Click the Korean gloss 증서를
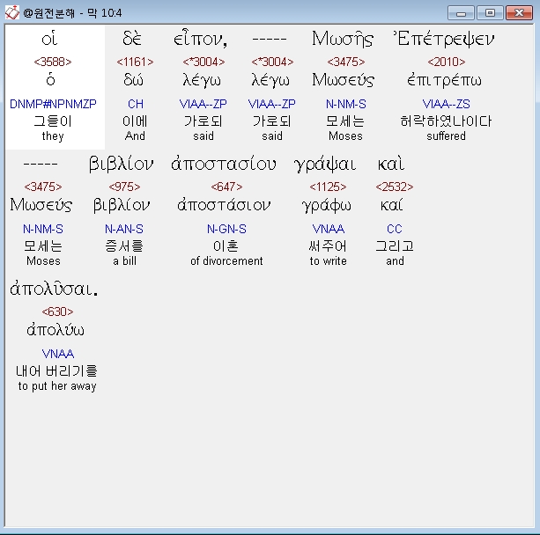The width and height of the screenshot is (540, 535). point(124,246)
